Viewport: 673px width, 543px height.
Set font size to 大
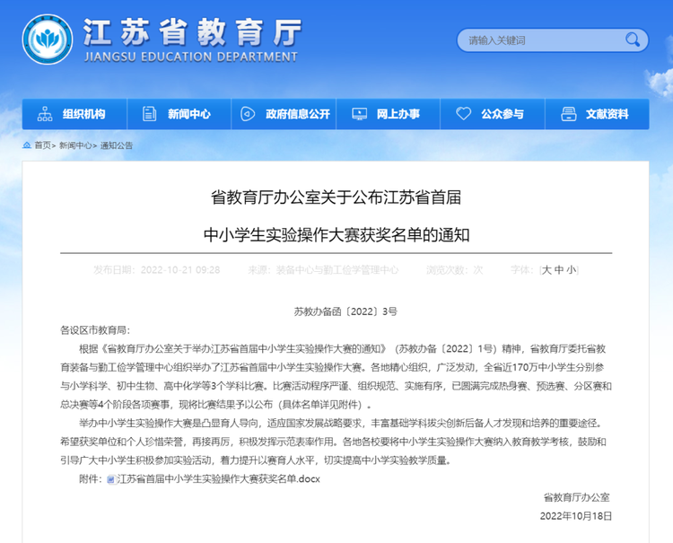coord(546,270)
